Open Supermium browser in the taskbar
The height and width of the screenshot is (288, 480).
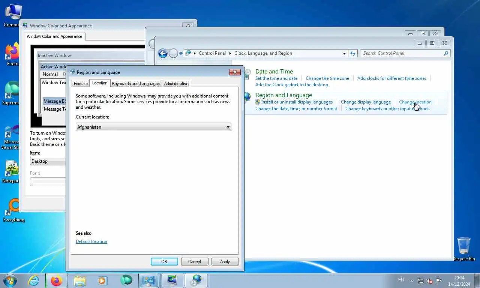(x=126, y=280)
